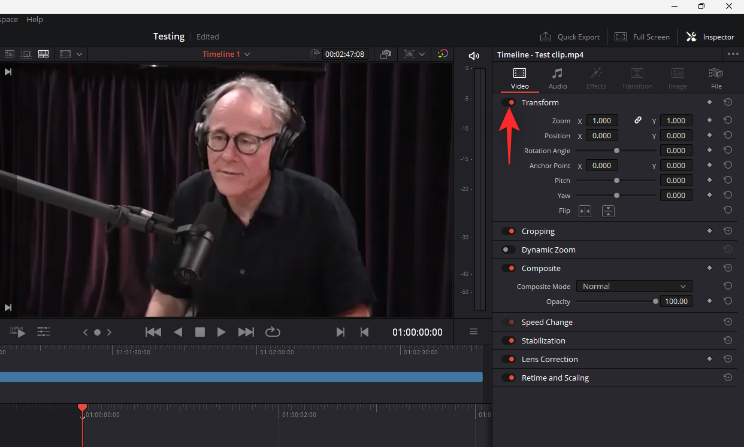
Task: Open the viewer hamburger options menu
Action: click(473, 332)
